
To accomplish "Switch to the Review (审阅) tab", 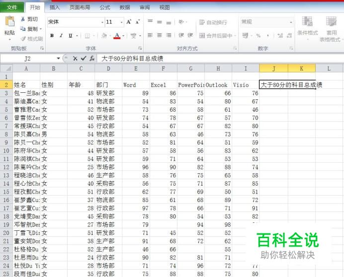I will (145, 7).
